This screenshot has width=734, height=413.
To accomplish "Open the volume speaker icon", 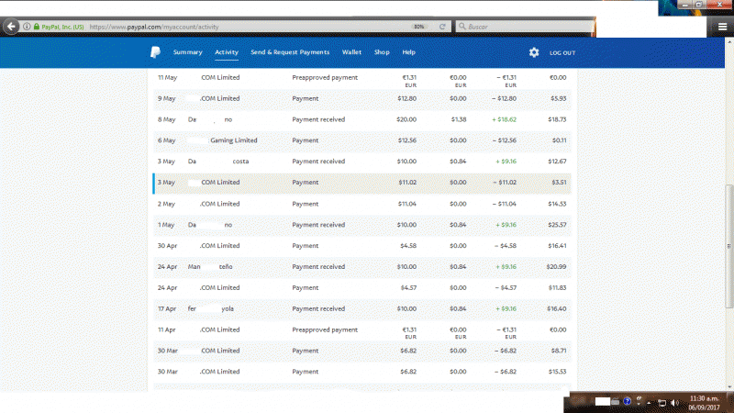I will (674, 403).
